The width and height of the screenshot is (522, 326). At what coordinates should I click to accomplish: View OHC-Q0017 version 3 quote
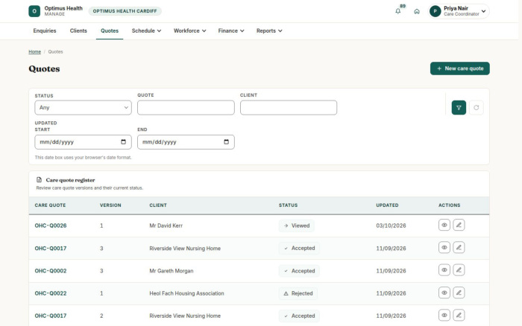coord(444,248)
